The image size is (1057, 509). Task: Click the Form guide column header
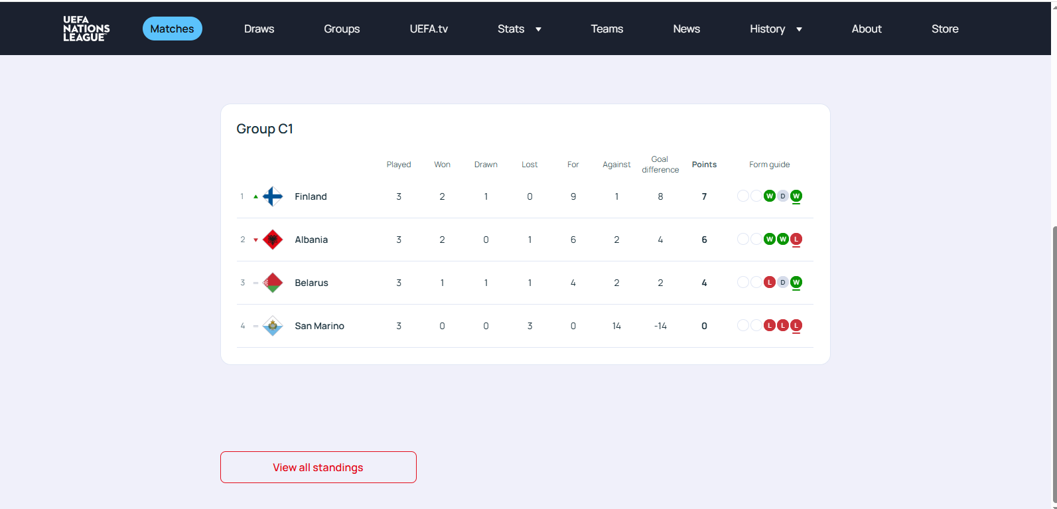click(x=770, y=165)
